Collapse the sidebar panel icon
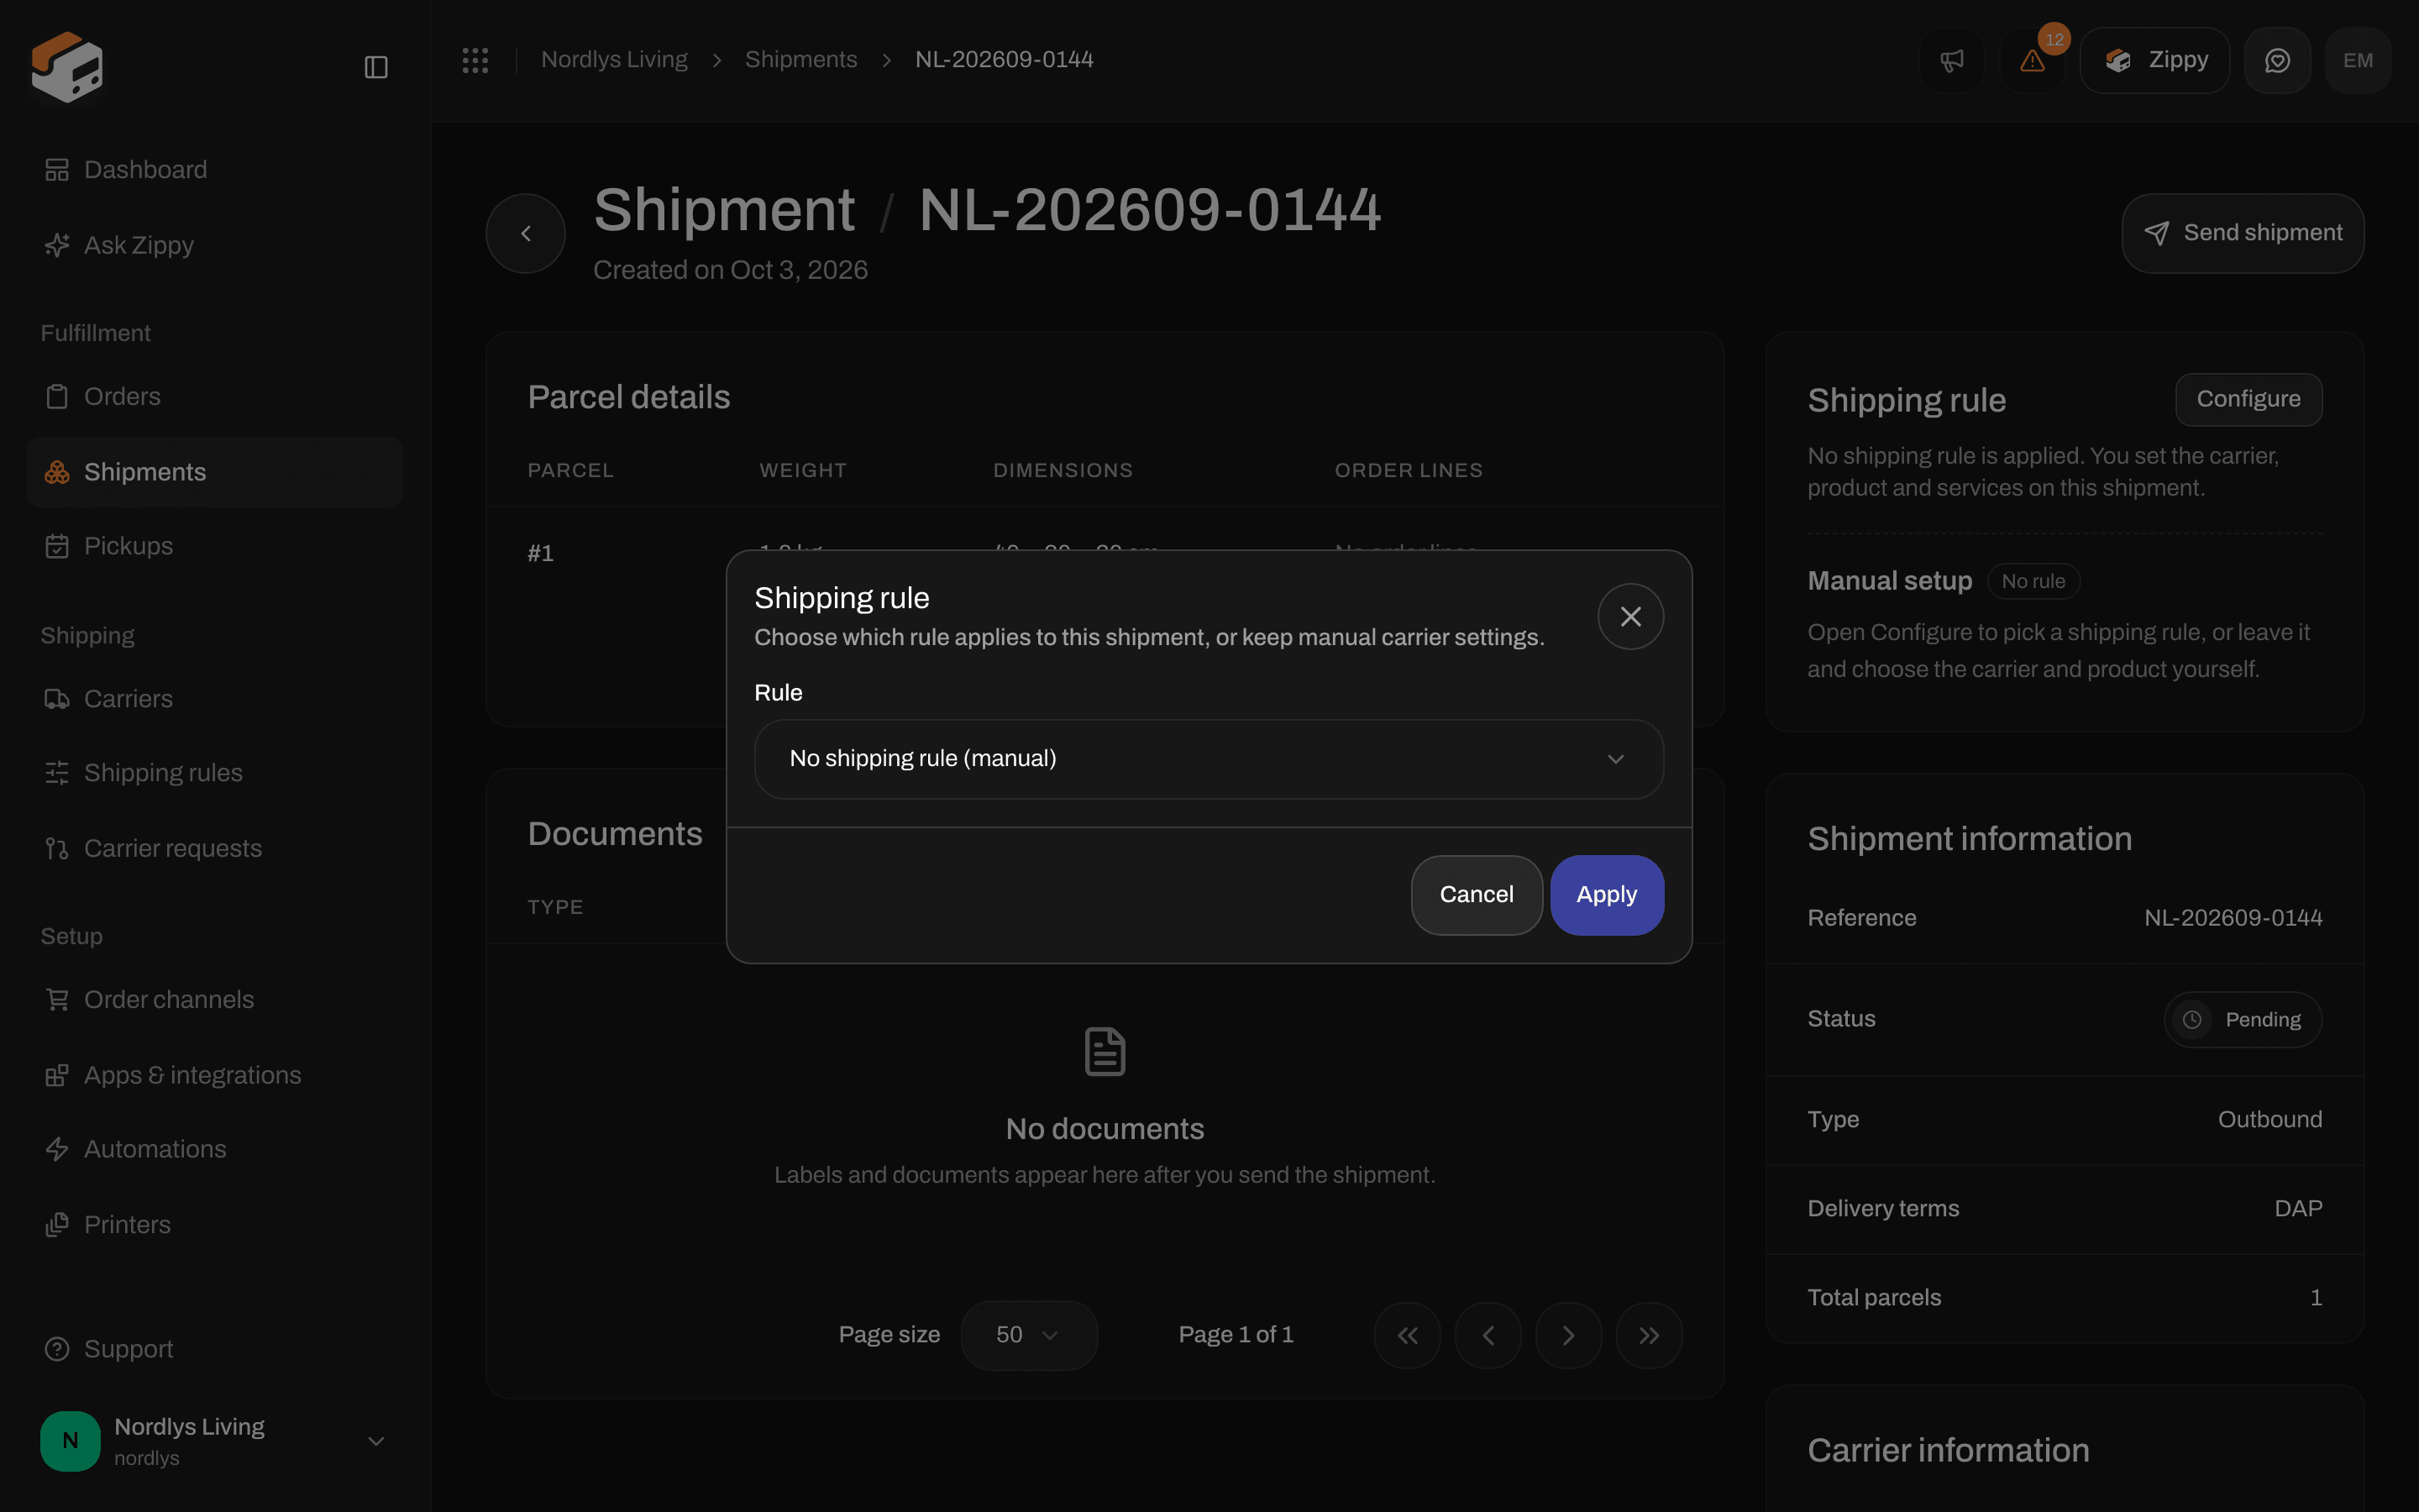The width and height of the screenshot is (2419, 1512). click(x=375, y=67)
